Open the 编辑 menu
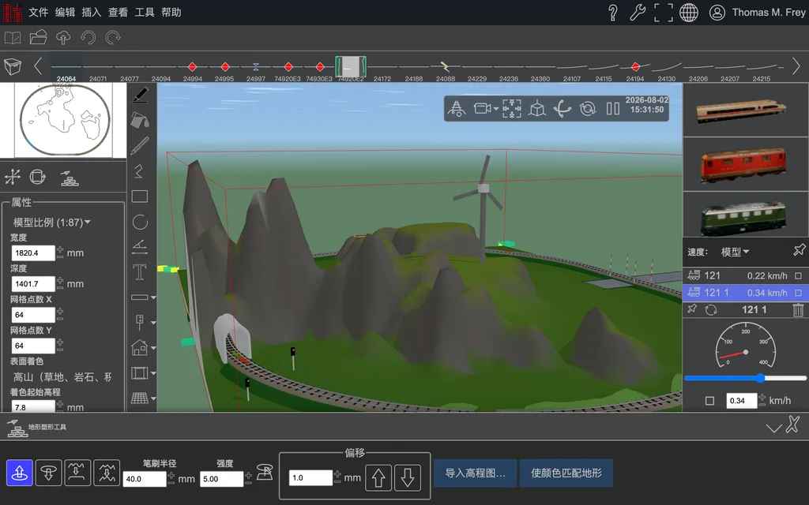809x505 pixels. [x=65, y=13]
